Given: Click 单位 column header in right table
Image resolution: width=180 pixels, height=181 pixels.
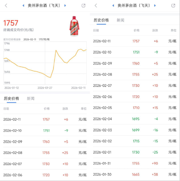Looking at the screenshot, I should pos(173,30).
